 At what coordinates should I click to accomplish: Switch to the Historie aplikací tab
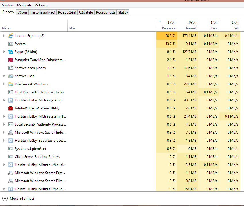(43, 12)
